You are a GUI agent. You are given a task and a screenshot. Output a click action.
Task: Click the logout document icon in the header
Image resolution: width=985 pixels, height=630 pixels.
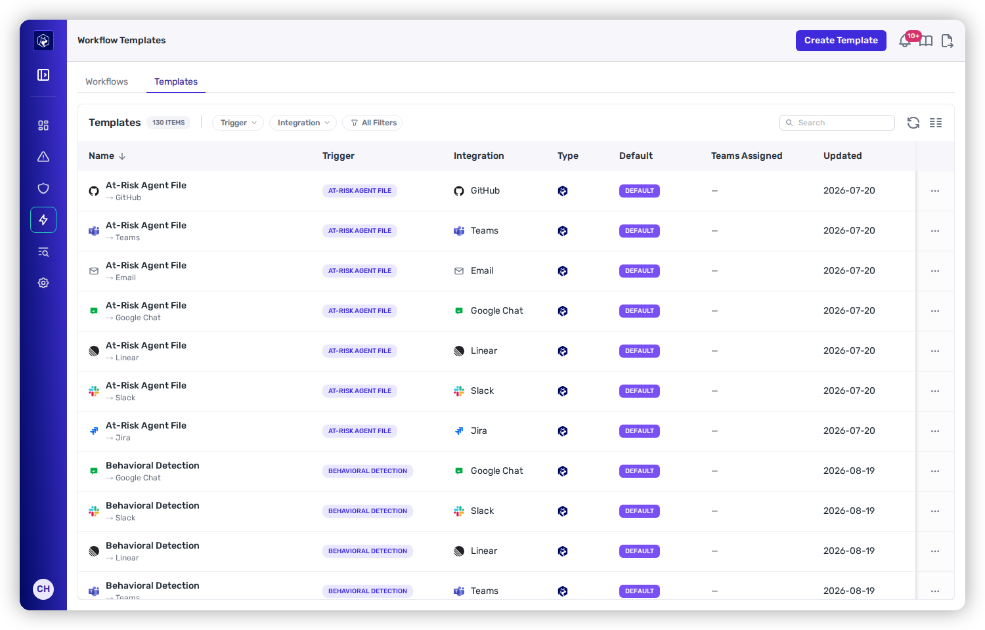(x=947, y=41)
